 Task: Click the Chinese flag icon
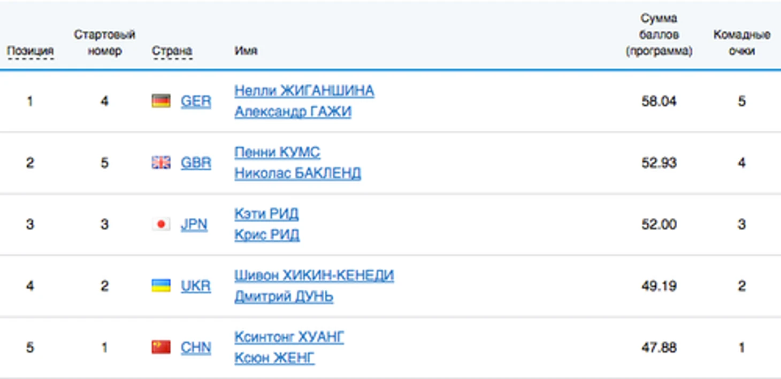tap(161, 348)
